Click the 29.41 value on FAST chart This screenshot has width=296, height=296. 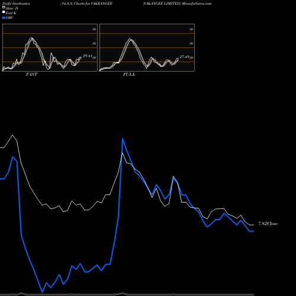coord(88,56)
